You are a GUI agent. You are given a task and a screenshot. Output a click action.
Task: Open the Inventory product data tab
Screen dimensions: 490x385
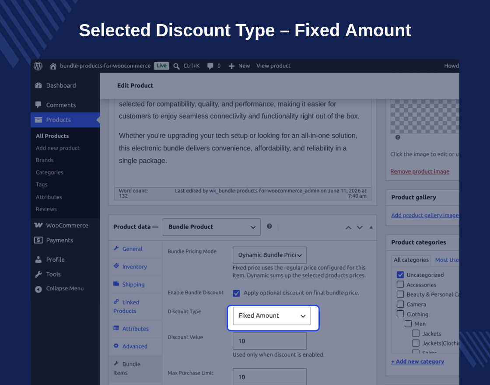(x=134, y=266)
